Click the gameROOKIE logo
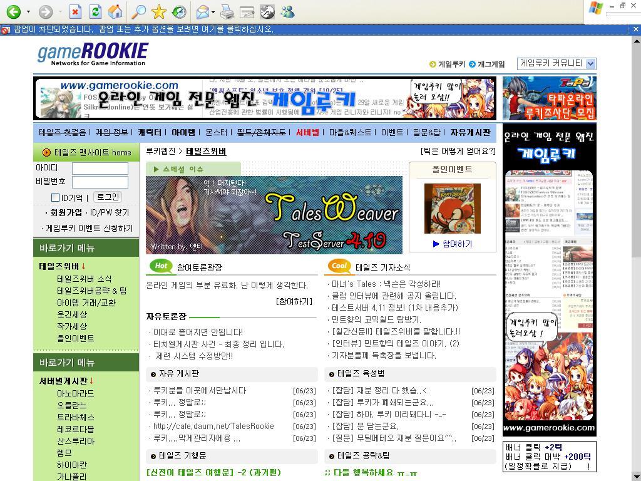 click(93, 54)
